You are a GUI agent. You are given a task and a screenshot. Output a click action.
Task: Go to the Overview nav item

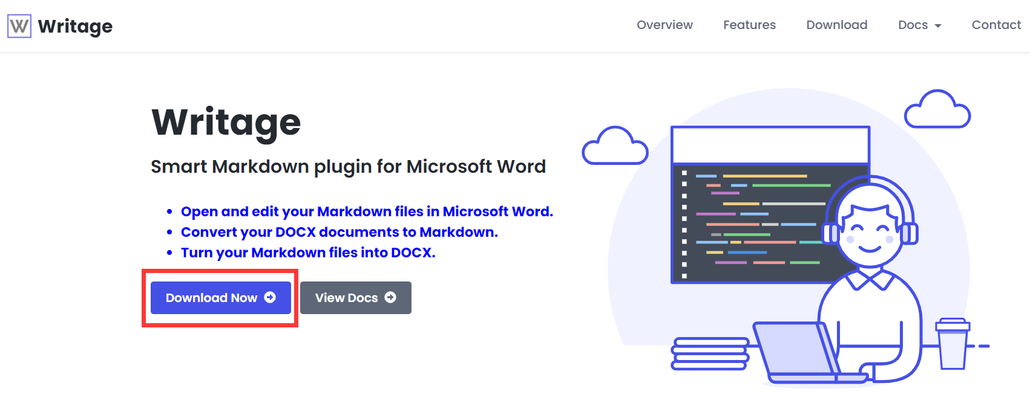tap(664, 25)
